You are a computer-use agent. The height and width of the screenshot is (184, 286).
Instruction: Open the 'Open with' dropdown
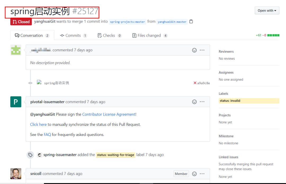pos(267,11)
